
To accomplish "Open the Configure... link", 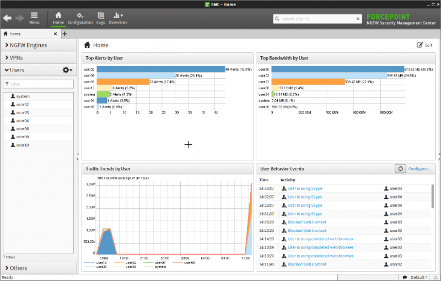I will 420,169.
